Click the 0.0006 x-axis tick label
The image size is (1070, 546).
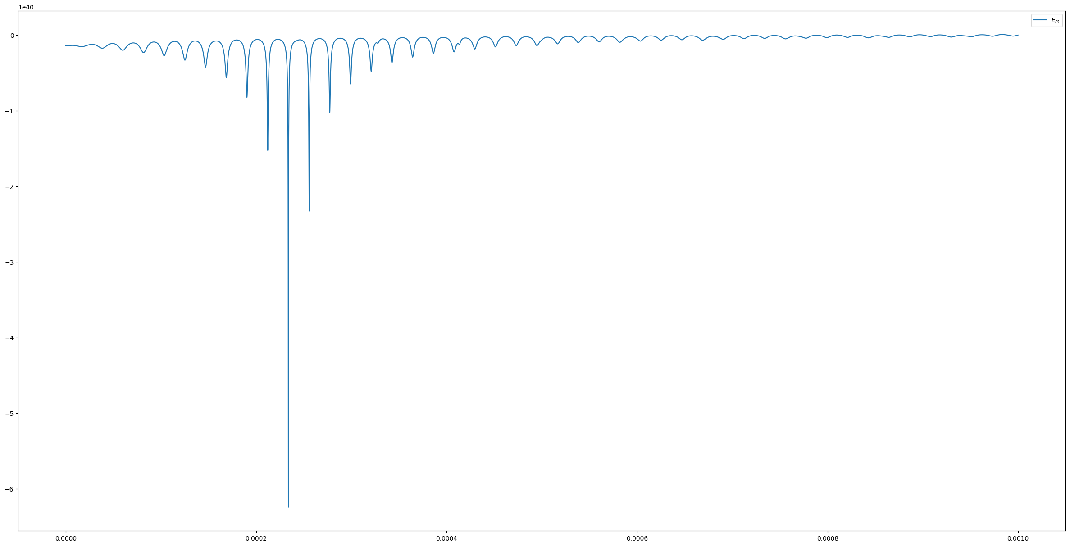(637, 538)
